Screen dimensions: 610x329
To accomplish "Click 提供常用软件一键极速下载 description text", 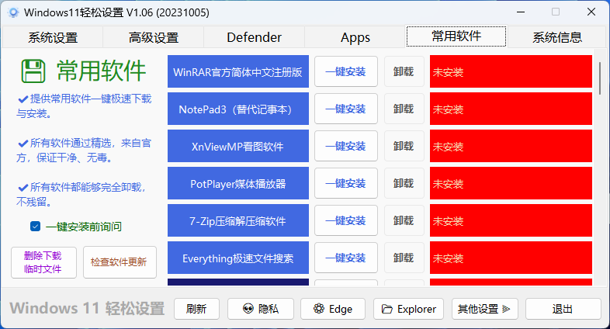I will [84, 106].
